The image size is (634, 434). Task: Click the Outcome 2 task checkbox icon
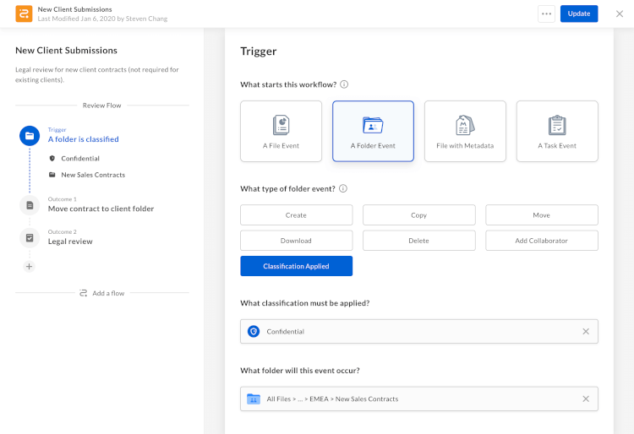click(30, 237)
